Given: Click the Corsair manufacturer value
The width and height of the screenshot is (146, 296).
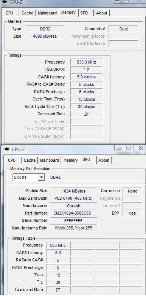Looking at the screenshot, I should tap(73, 206).
